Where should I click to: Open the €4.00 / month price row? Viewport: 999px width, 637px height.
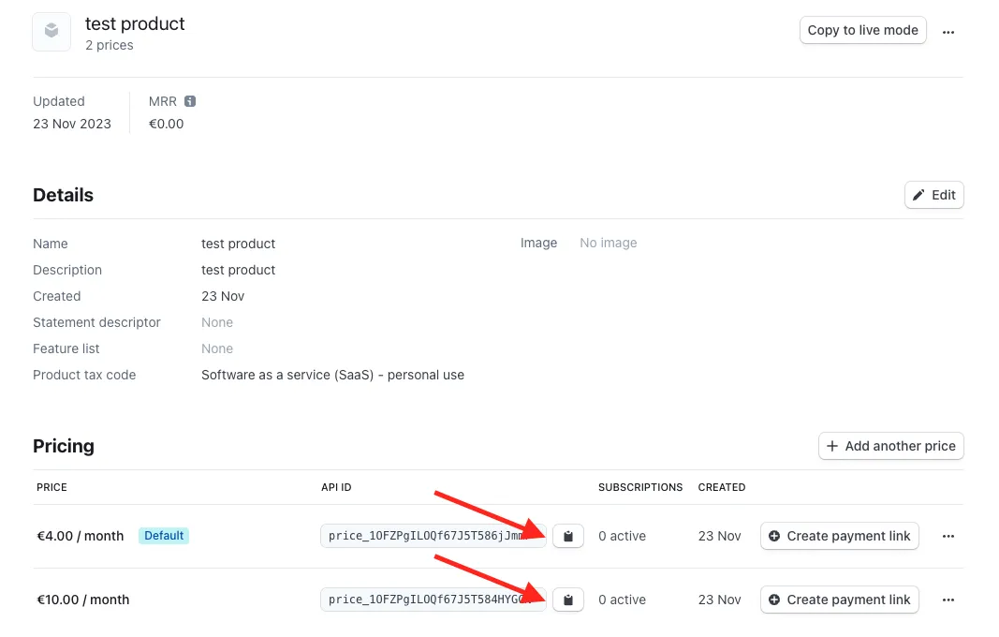click(x=81, y=536)
